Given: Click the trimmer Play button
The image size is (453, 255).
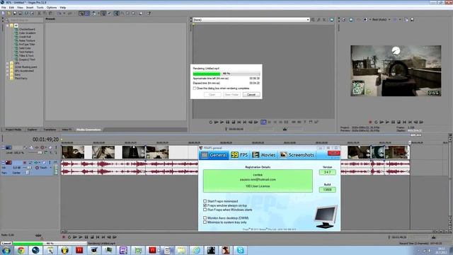Looking at the screenshot, I should (222, 122).
